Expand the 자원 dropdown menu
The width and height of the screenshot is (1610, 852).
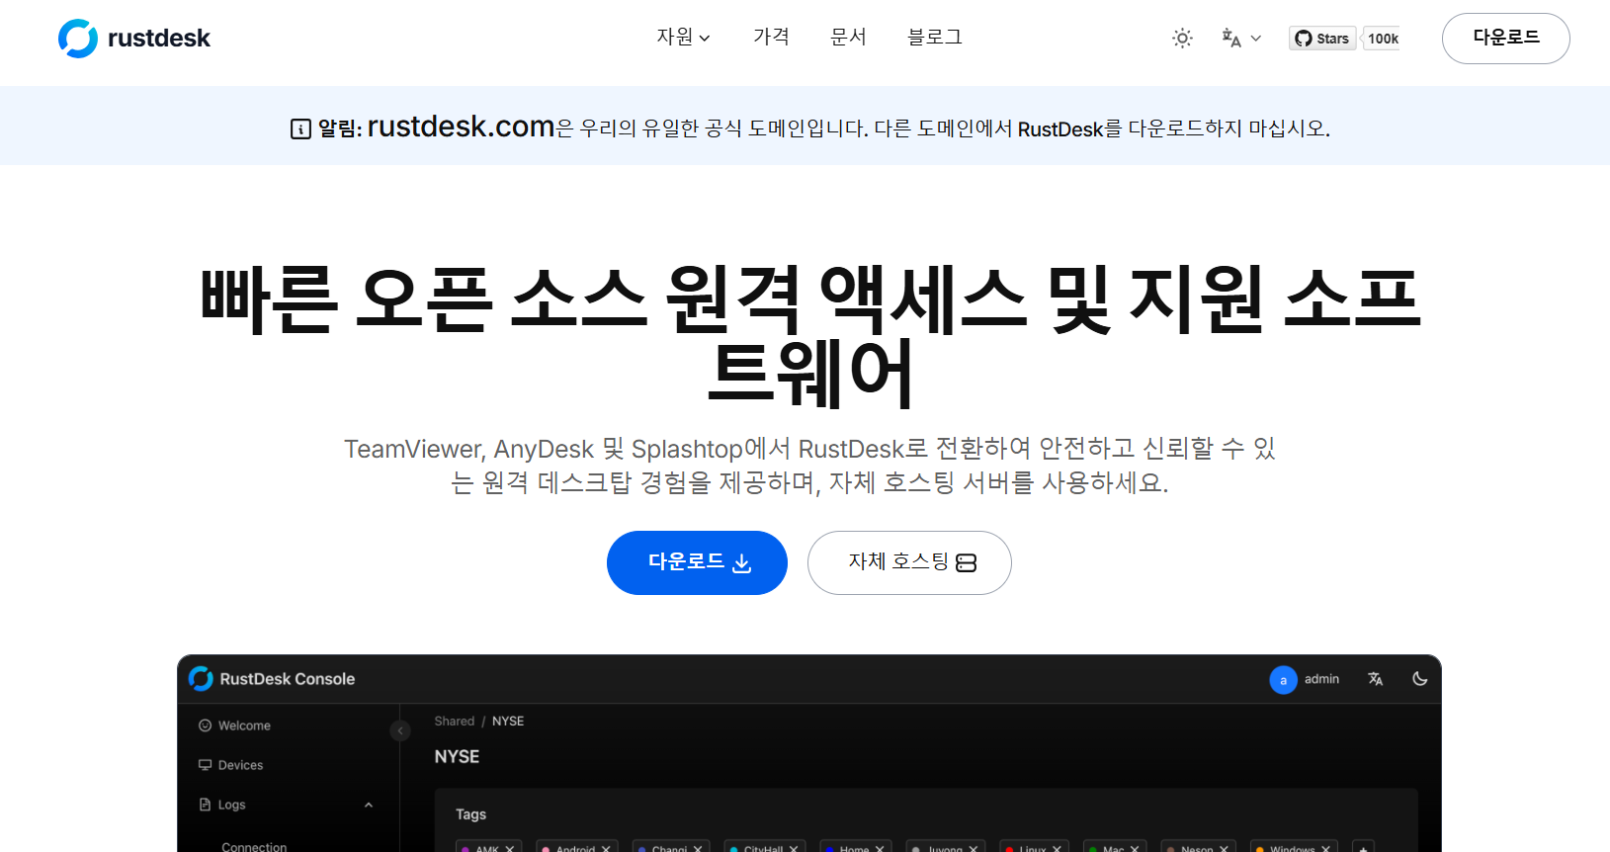pyautogui.click(x=683, y=38)
